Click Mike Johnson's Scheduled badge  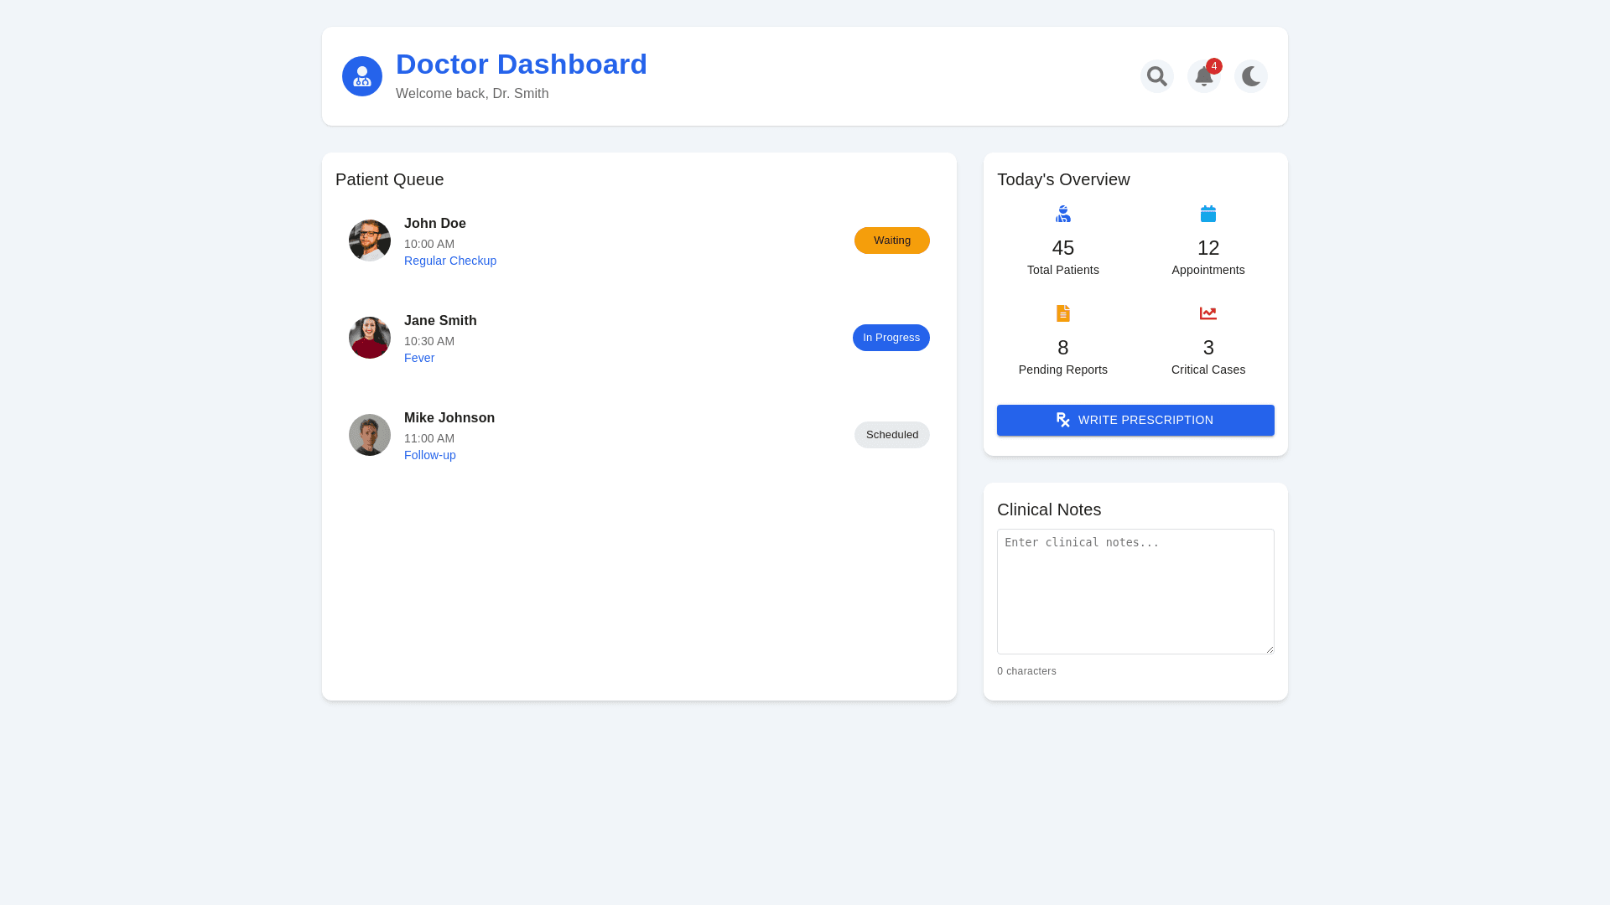[891, 435]
